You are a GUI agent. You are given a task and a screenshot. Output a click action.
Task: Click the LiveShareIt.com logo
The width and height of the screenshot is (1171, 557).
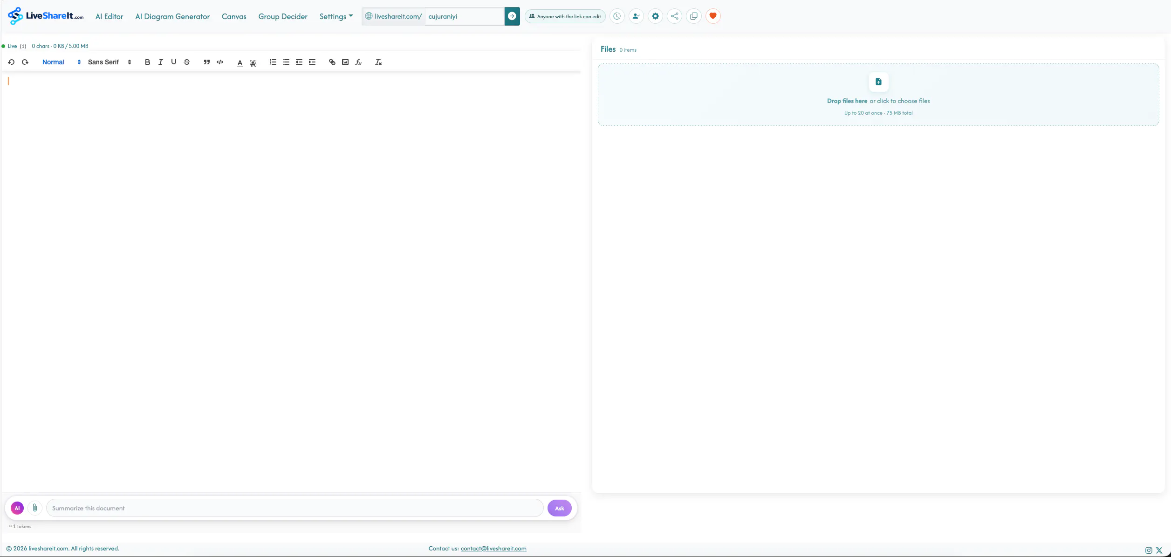(46, 16)
